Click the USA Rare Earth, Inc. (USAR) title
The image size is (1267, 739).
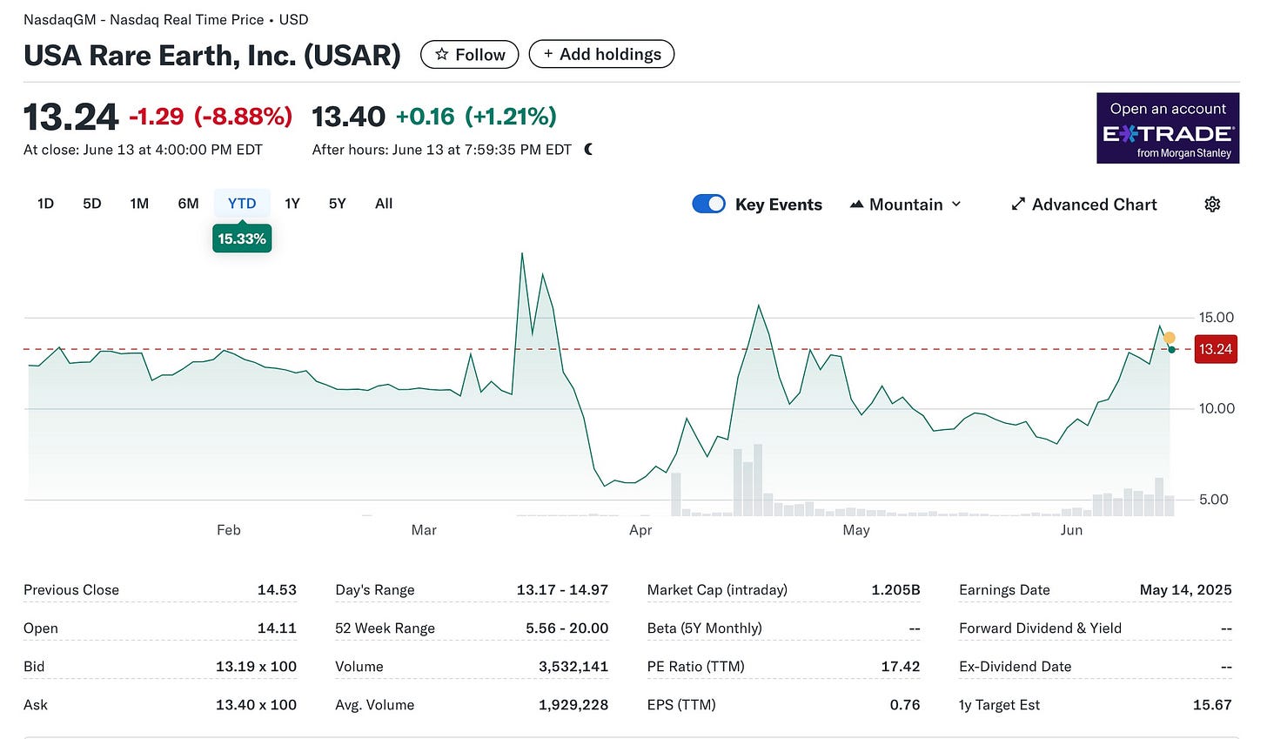(x=212, y=55)
